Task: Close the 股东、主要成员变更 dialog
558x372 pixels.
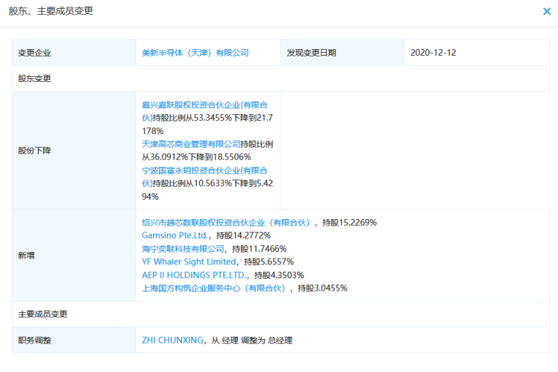Action: [x=546, y=12]
